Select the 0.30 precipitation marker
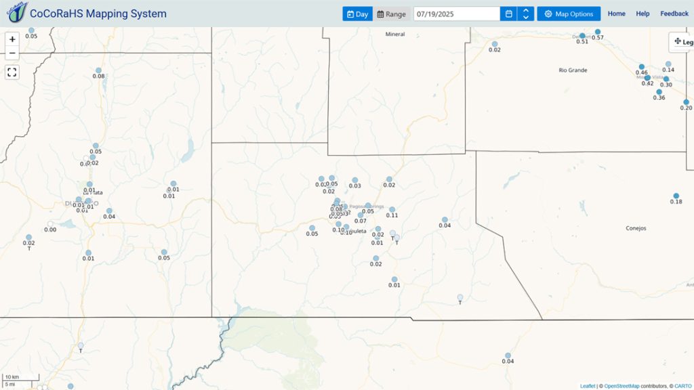 click(666, 79)
